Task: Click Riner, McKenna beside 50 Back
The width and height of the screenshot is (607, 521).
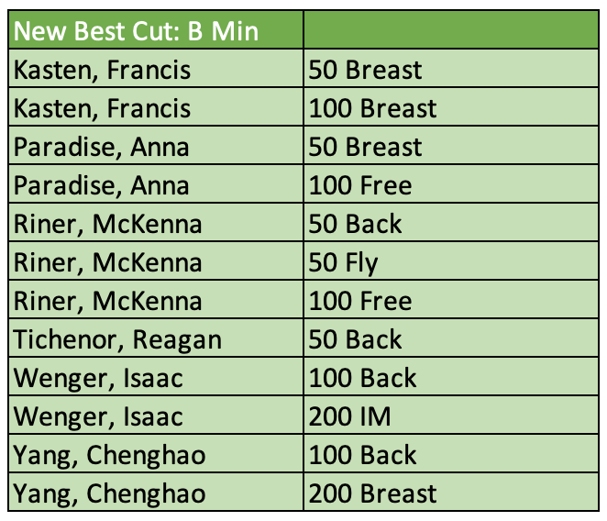Action: 156,225
